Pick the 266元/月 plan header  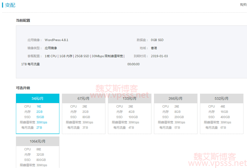tap(175, 98)
